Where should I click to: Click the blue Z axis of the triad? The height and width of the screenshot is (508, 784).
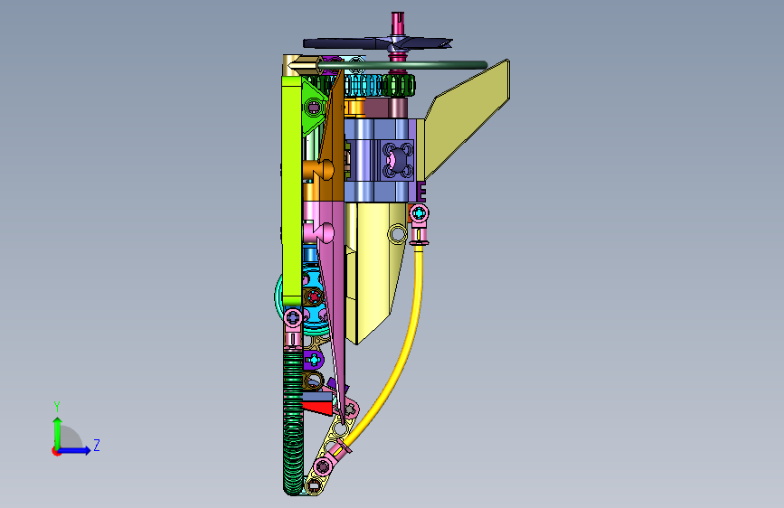pyautogui.click(x=75, y=450)
